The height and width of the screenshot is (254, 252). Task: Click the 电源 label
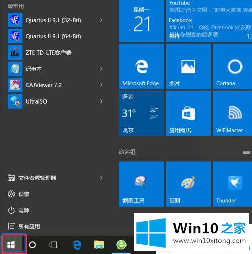[x=24, y=210]
